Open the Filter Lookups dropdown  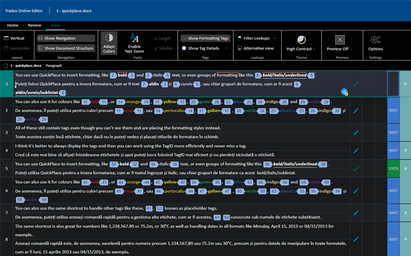click(x=257, y=38)
